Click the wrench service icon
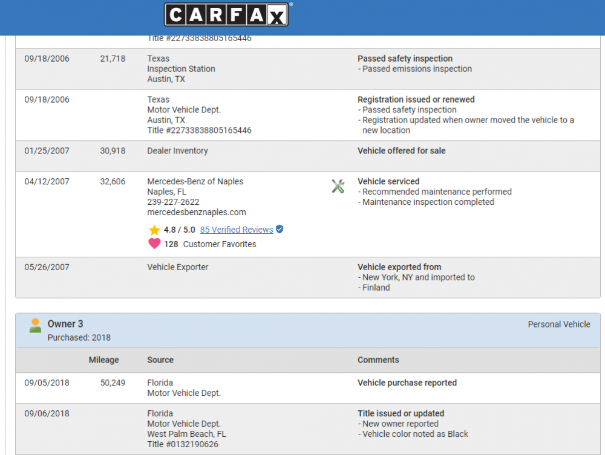Image resolution: width=605 pixels, height=455 pixels. [x=338, y=187]
